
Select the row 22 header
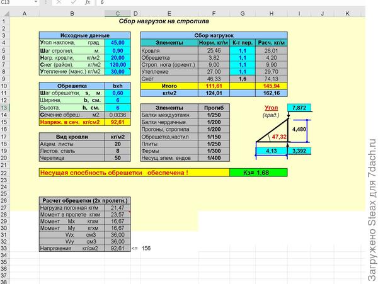pyautogui.click(x=4, y=172)
